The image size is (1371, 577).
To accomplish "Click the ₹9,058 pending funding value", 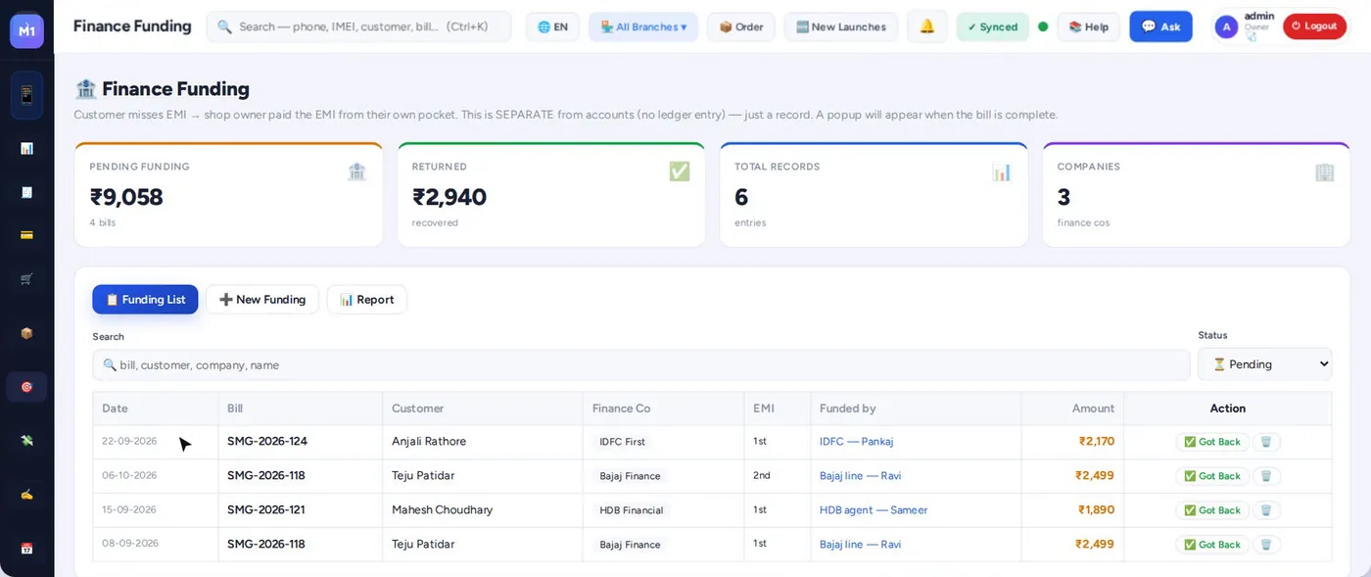I will (x=126, y=197).
